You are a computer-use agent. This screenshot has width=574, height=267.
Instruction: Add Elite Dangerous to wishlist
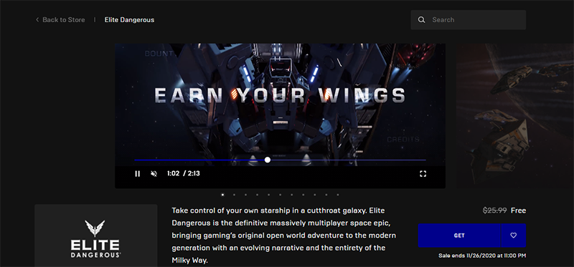tap(513, 236)
